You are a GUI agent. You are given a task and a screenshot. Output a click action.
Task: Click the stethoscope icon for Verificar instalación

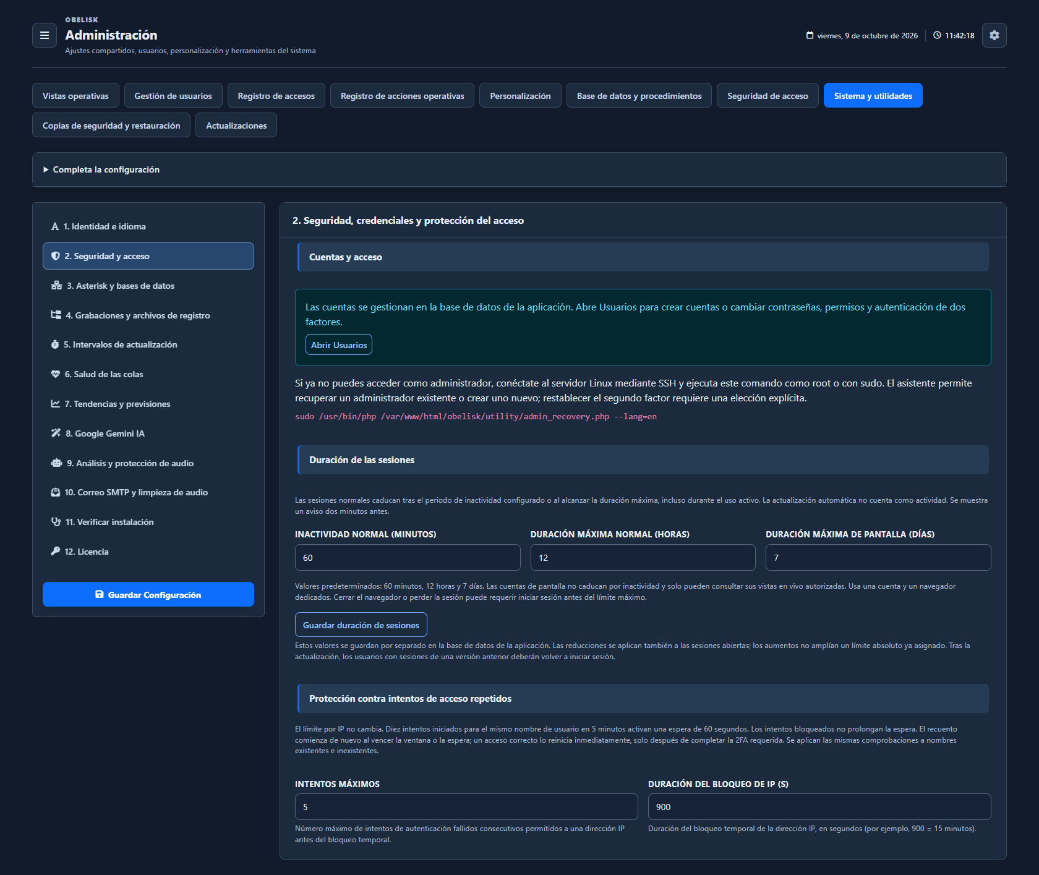pyautogui.click(x=56, y=522)
